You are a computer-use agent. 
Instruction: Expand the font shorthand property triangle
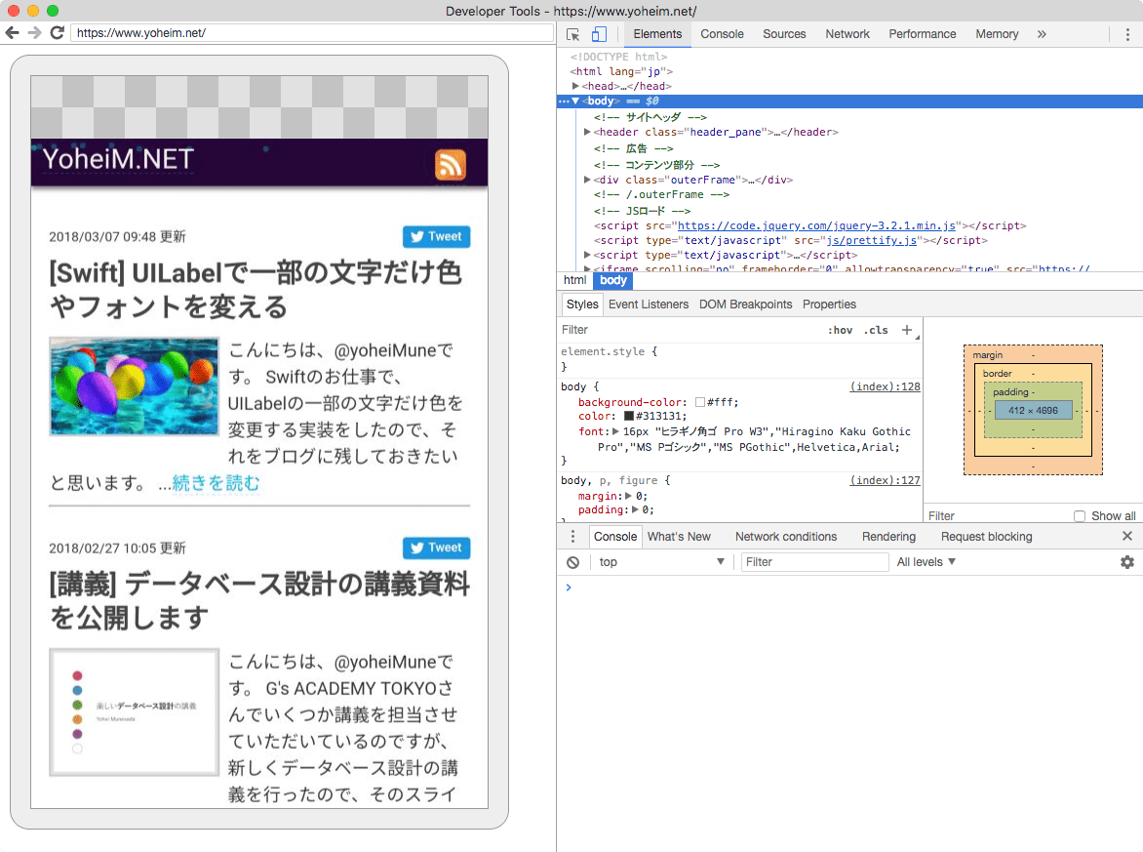(616, 431)
